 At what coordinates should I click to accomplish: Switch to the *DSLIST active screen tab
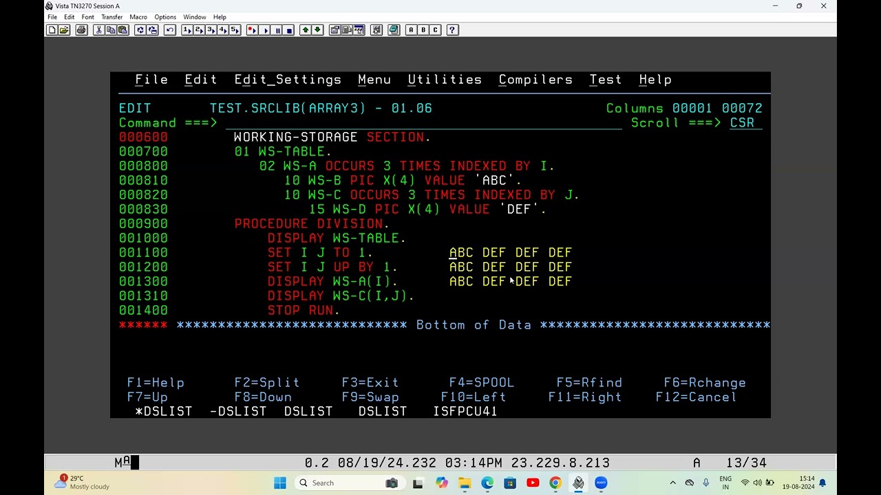(164, 412)
